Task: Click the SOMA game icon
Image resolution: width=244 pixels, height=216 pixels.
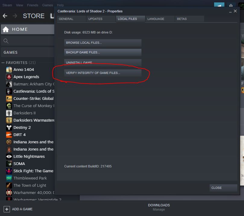Action: 9,164
